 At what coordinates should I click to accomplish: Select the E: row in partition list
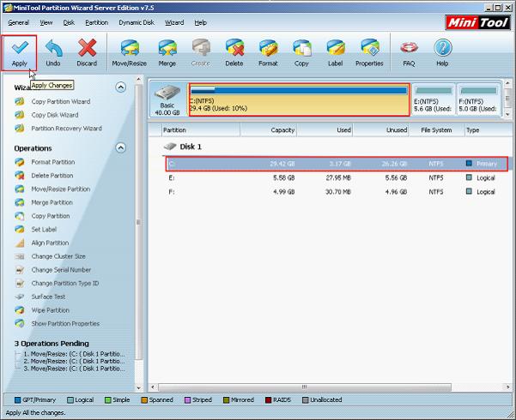337,177
